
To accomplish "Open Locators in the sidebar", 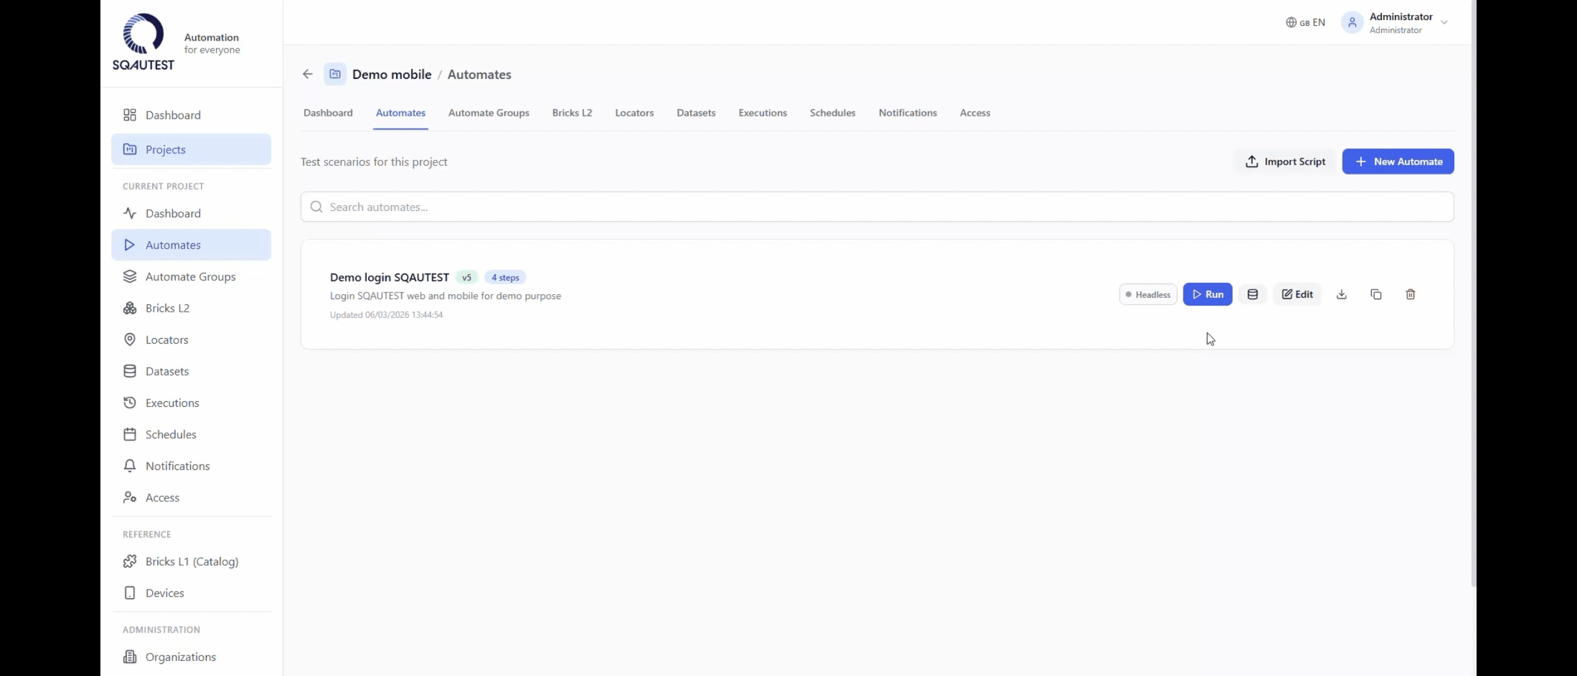I will 166,340.
